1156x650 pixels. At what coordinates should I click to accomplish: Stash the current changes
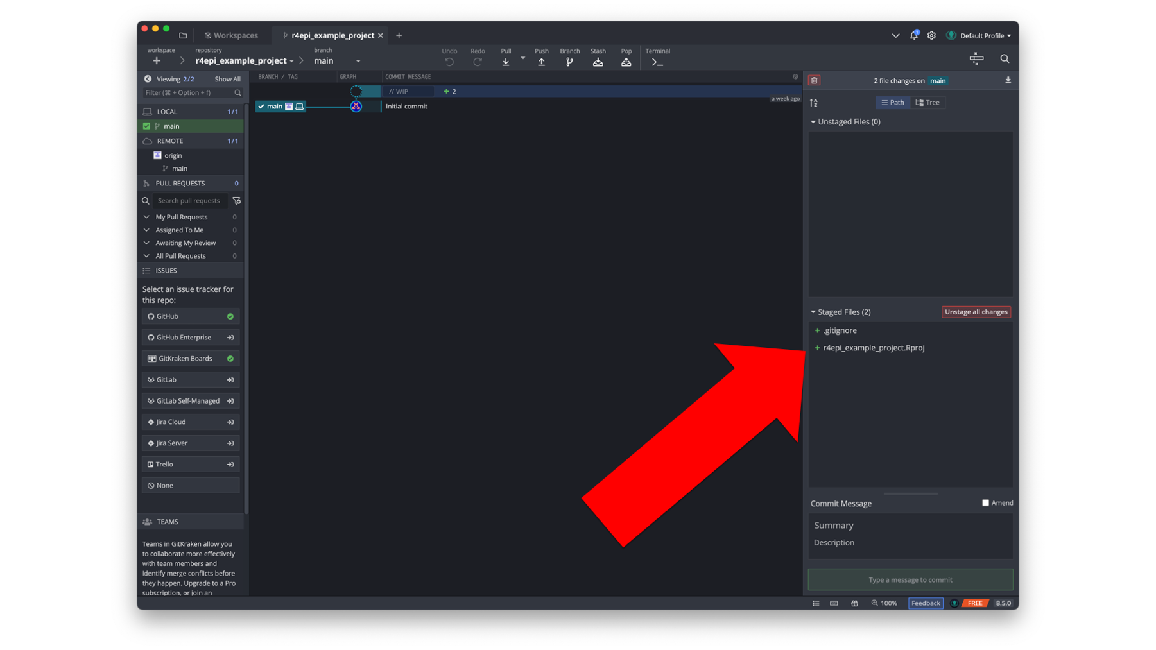pos(598,57)
